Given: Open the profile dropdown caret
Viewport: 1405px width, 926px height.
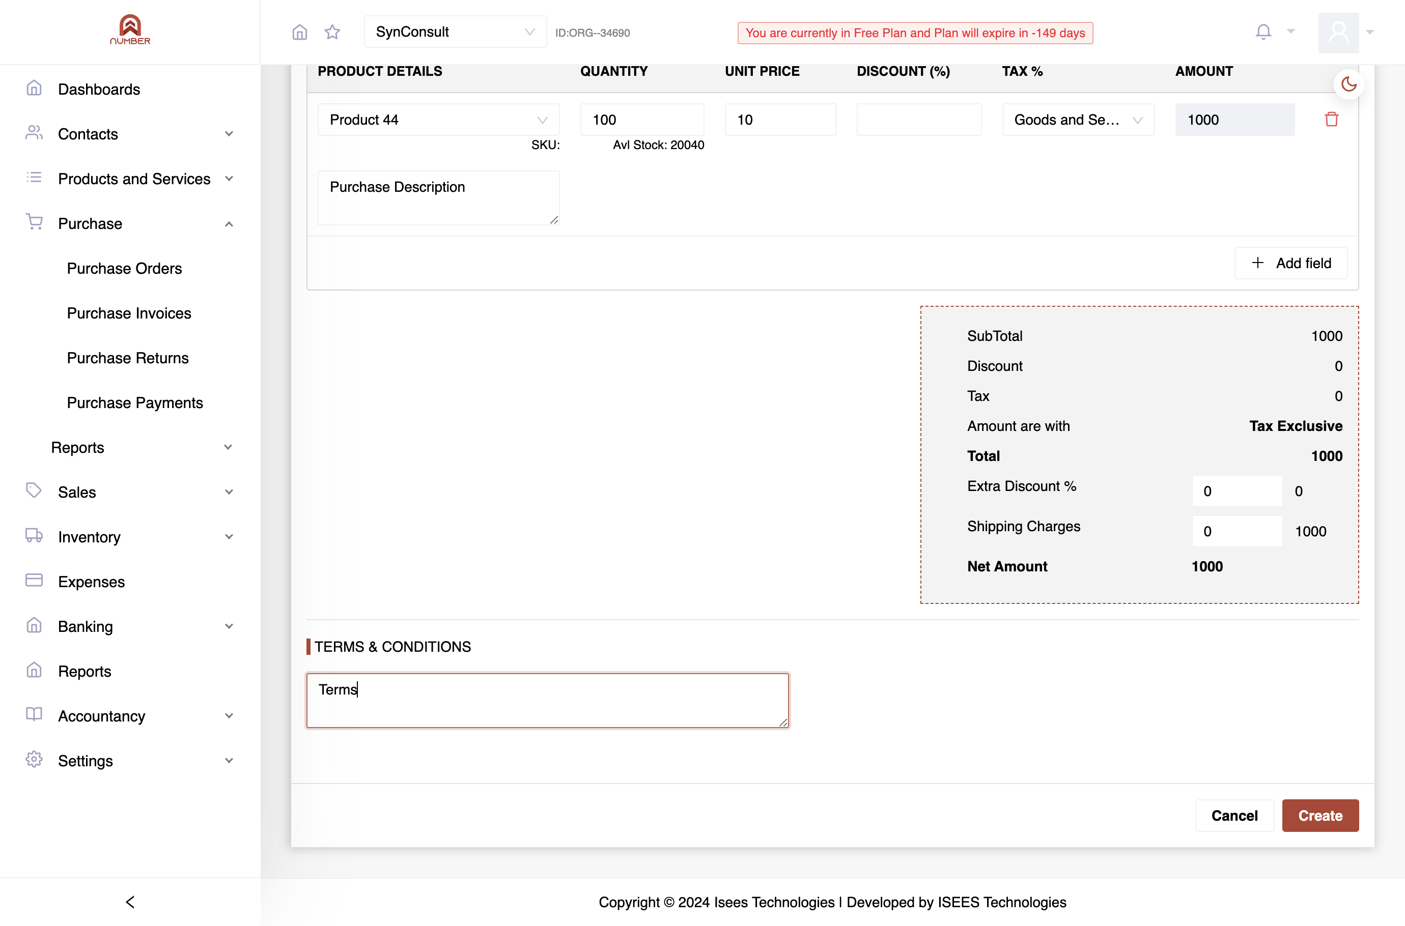Looking at the screenshot, I should (1369, 33).
